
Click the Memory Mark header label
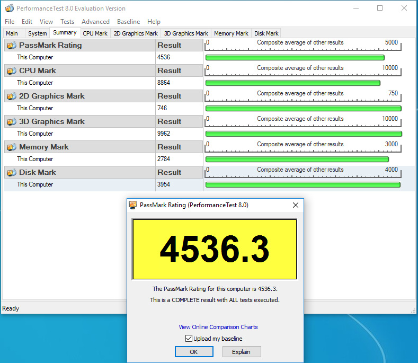click(x=44, y=147)
